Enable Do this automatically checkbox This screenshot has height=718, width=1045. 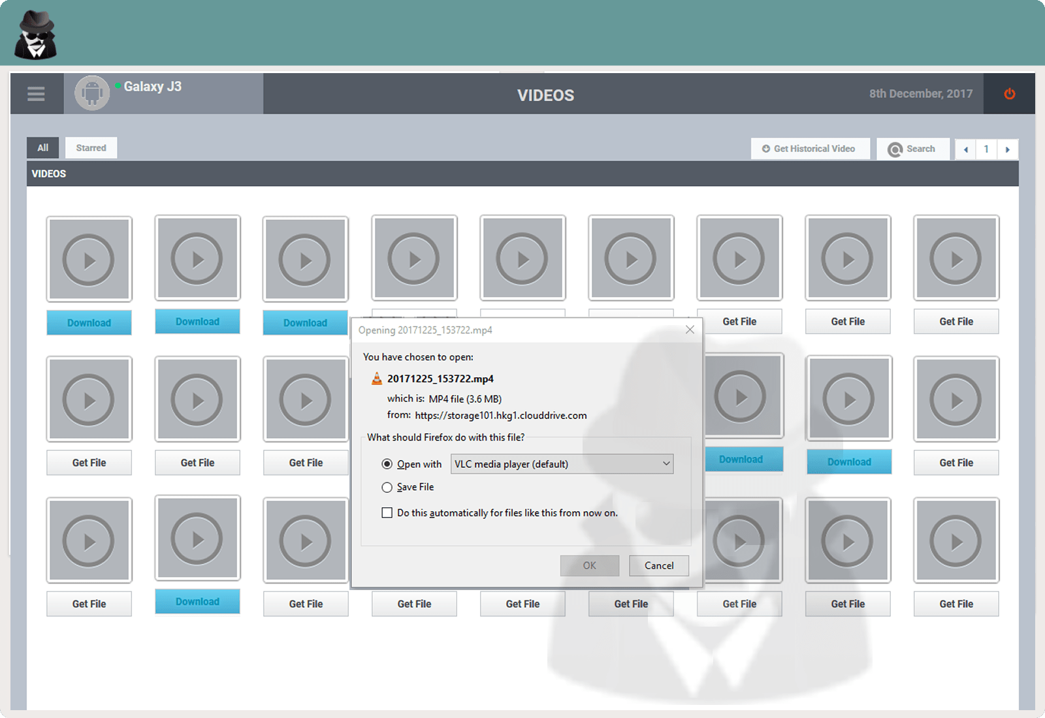tap(387, 513)
